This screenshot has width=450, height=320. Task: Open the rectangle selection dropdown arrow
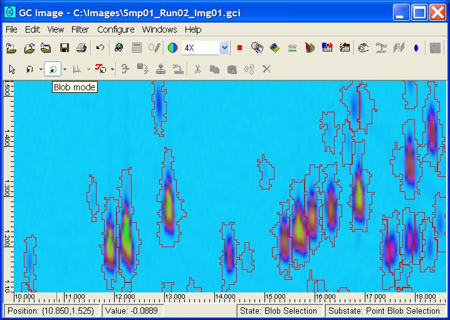[x=41, y=69]
